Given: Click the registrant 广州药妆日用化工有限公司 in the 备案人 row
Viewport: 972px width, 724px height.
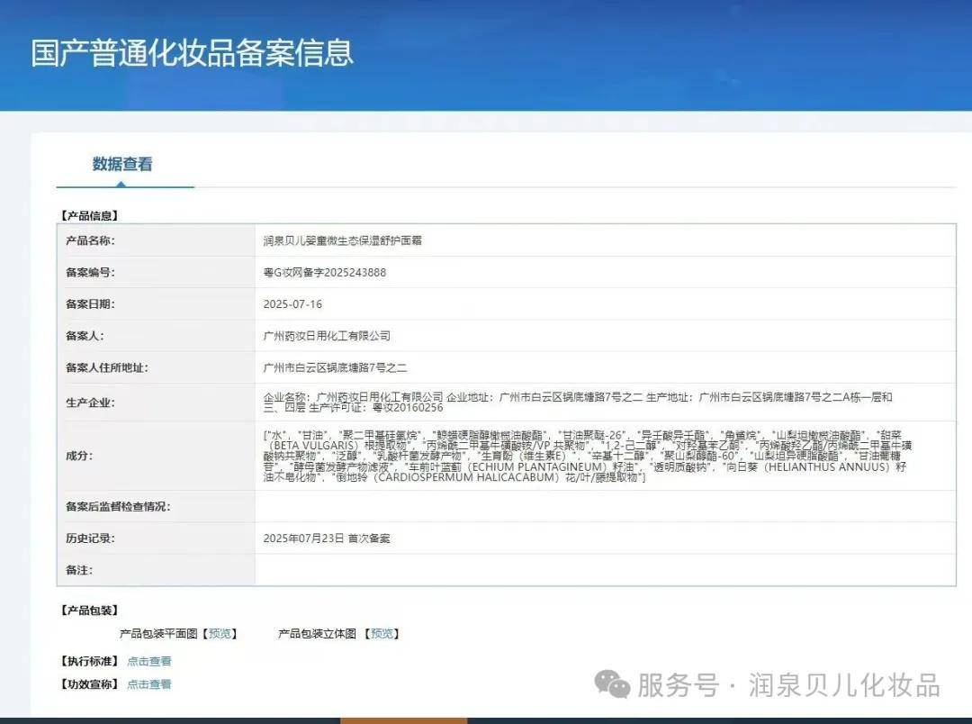Looking at the screenshot, I should coord(327,336).
